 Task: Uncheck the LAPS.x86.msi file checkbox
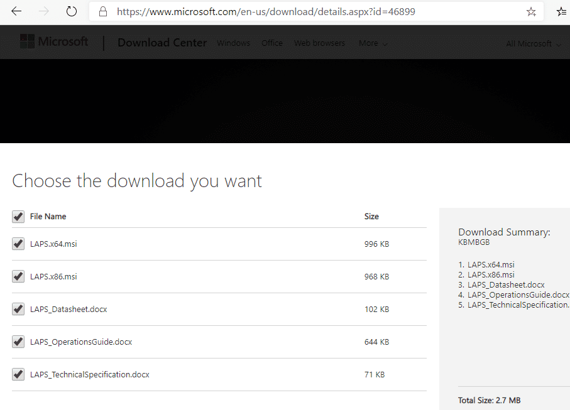18,276
